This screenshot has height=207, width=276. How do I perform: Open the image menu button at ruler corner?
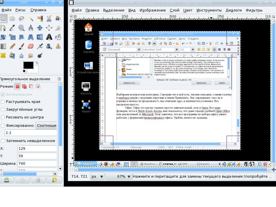tap(71, 17)
